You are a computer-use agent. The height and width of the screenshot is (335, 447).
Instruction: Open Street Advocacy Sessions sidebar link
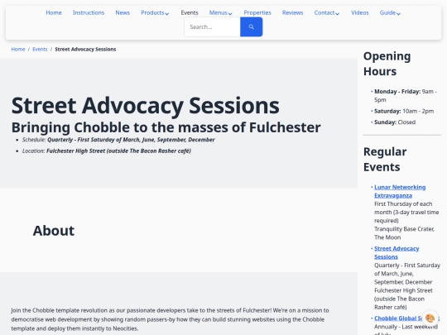[x=397, y=252]
